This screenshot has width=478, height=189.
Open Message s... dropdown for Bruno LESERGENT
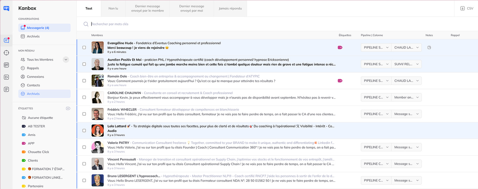coord(406,180)
